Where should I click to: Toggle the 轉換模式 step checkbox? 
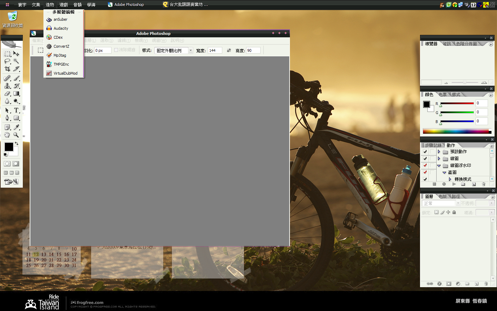point(425,179)
